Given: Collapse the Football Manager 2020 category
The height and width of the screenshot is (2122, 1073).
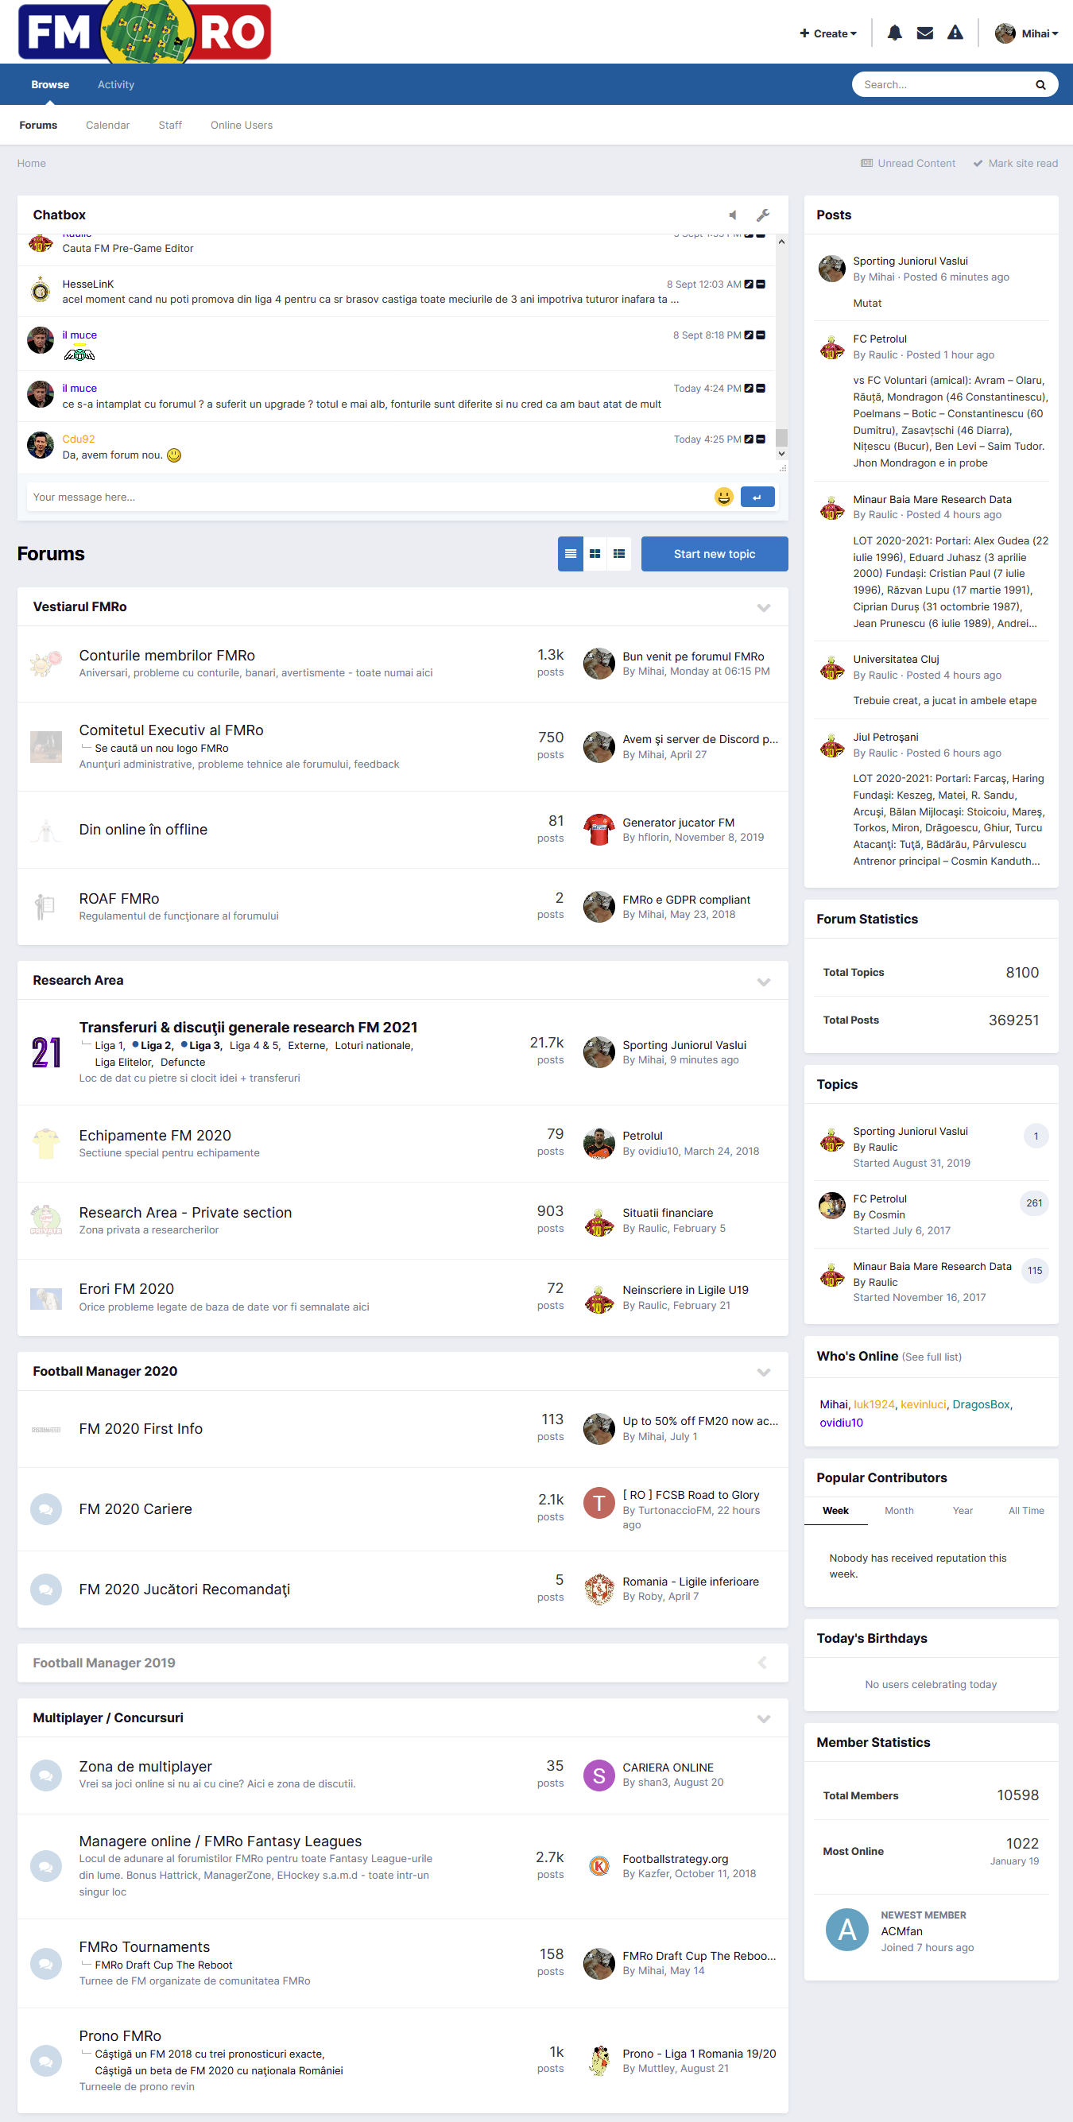Looking at the screenshot, I should (x=764, y=1372).
